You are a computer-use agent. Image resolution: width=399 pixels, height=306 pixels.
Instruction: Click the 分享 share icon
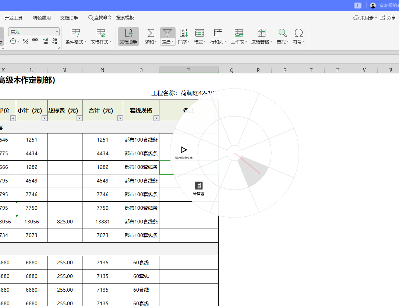pos(382,18)
